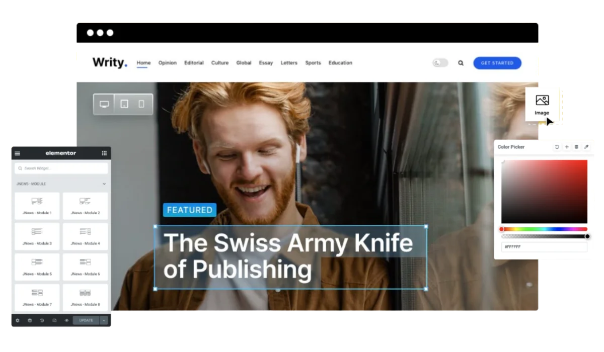Open the Elementor hamburger menu

pos(18,153)
